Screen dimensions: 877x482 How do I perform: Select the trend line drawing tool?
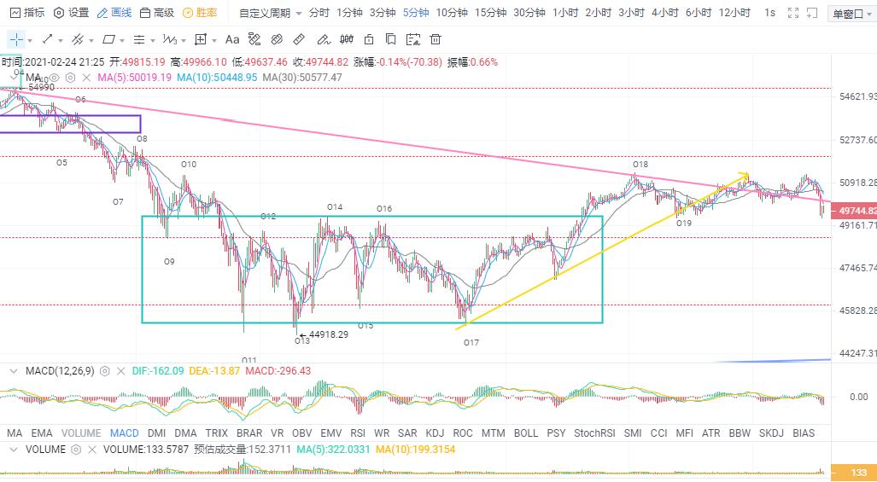tap(48, 39)
